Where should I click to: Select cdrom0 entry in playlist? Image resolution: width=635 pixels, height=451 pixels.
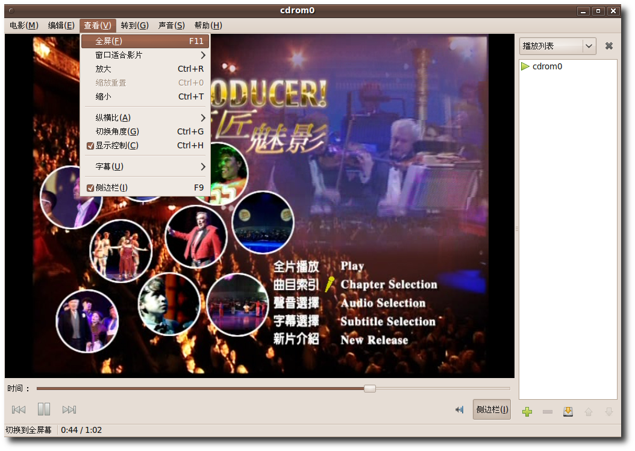pos(568,66)
